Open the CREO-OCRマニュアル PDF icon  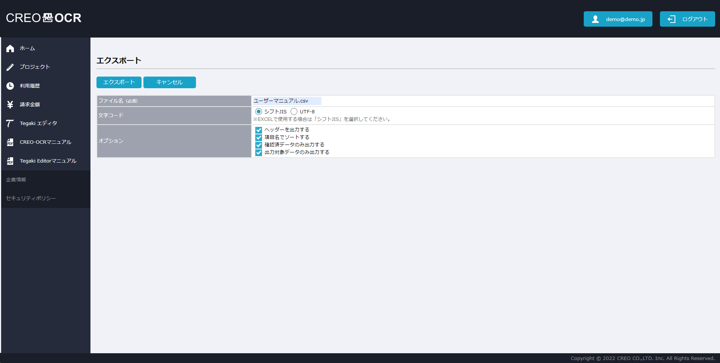10,142
